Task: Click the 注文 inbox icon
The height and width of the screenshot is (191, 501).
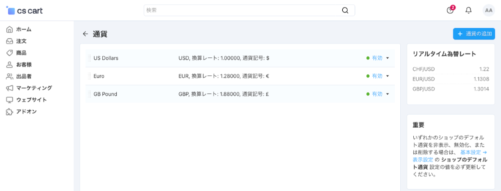Action: tap(10, 41)
